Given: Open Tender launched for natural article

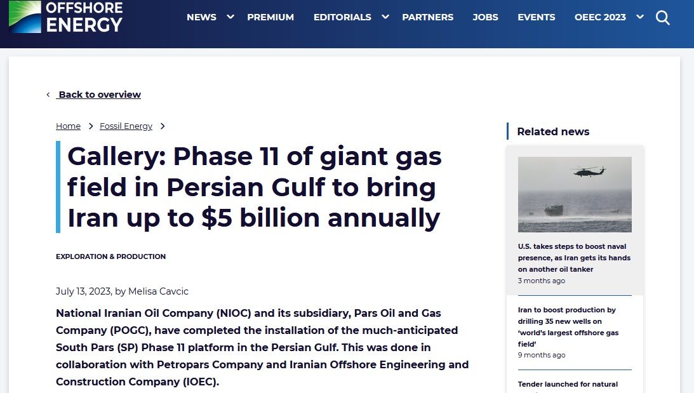Looking at the screenshot, I should pyautogui.click(x=568, y=384).
